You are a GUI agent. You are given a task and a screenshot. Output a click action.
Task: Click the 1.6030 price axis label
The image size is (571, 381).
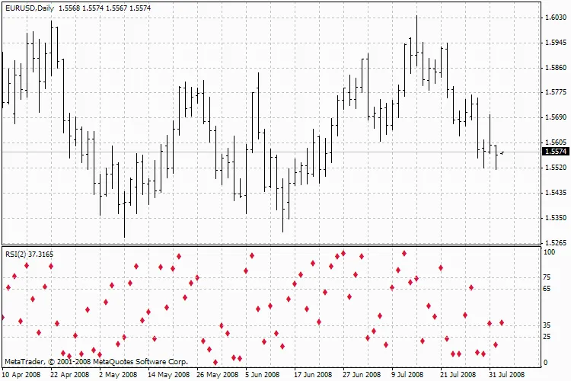[554, 18]
